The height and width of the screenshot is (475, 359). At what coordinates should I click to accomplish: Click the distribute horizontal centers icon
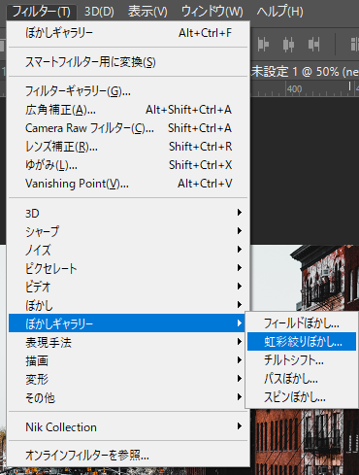click(288, 44)
